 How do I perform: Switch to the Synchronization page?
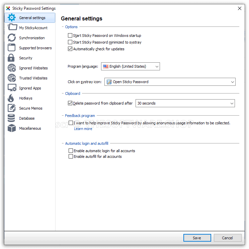click(30, 38)
